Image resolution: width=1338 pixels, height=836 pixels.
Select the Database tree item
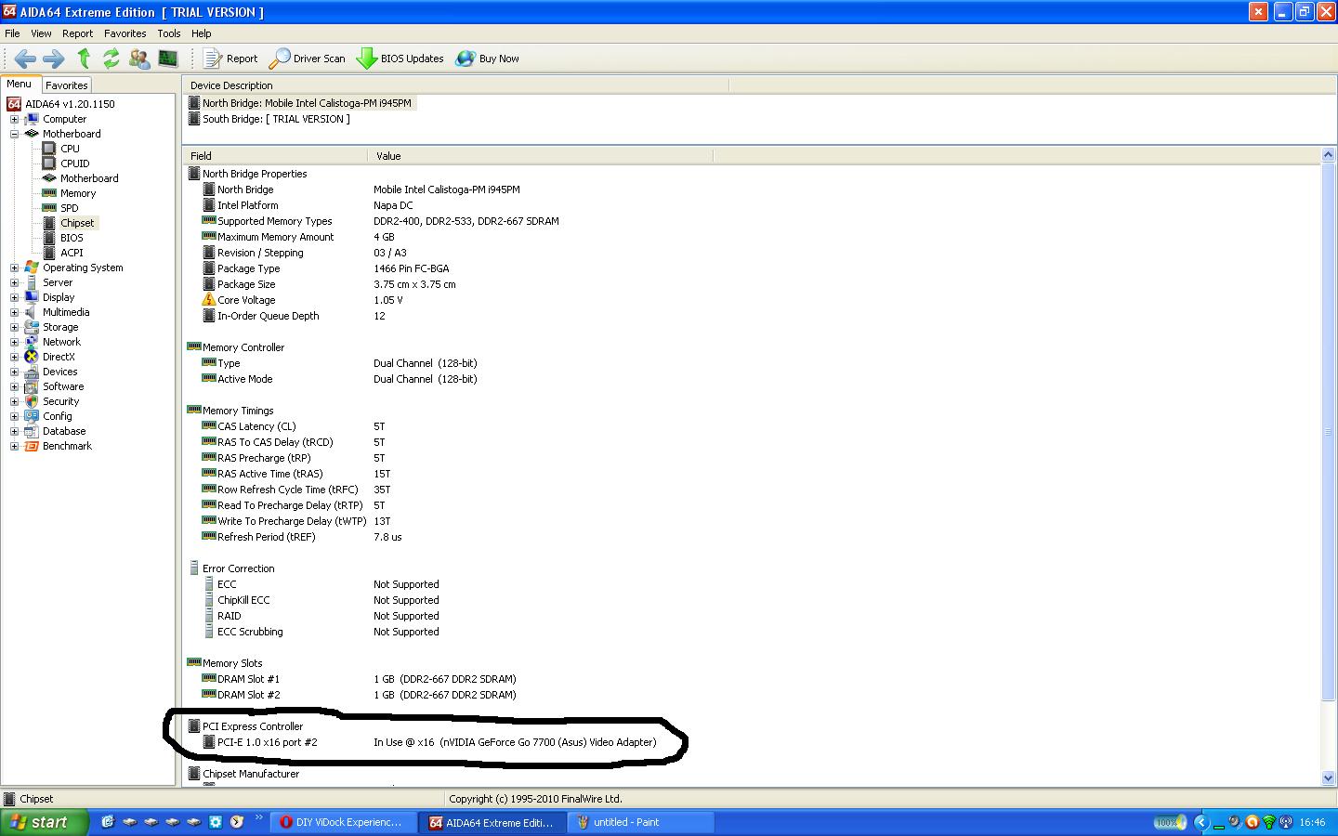64,431
